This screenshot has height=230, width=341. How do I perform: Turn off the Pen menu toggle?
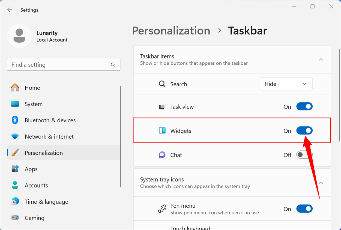[304, 209]
